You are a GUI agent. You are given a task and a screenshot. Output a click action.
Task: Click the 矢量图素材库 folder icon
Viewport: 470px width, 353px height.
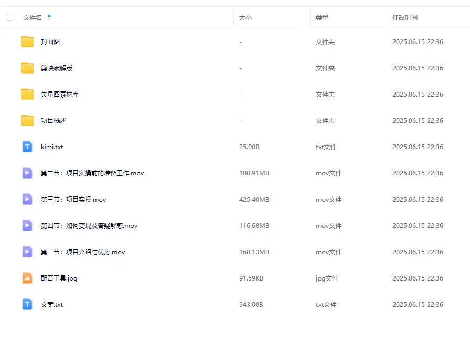(x=27, y=94)
